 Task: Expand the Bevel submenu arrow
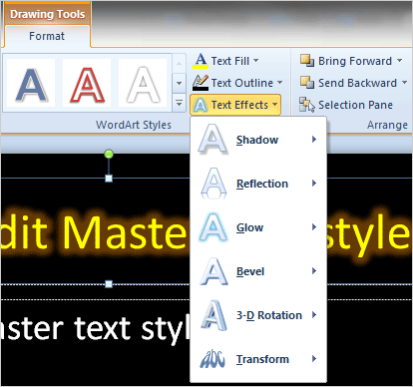tap(314, 271)
